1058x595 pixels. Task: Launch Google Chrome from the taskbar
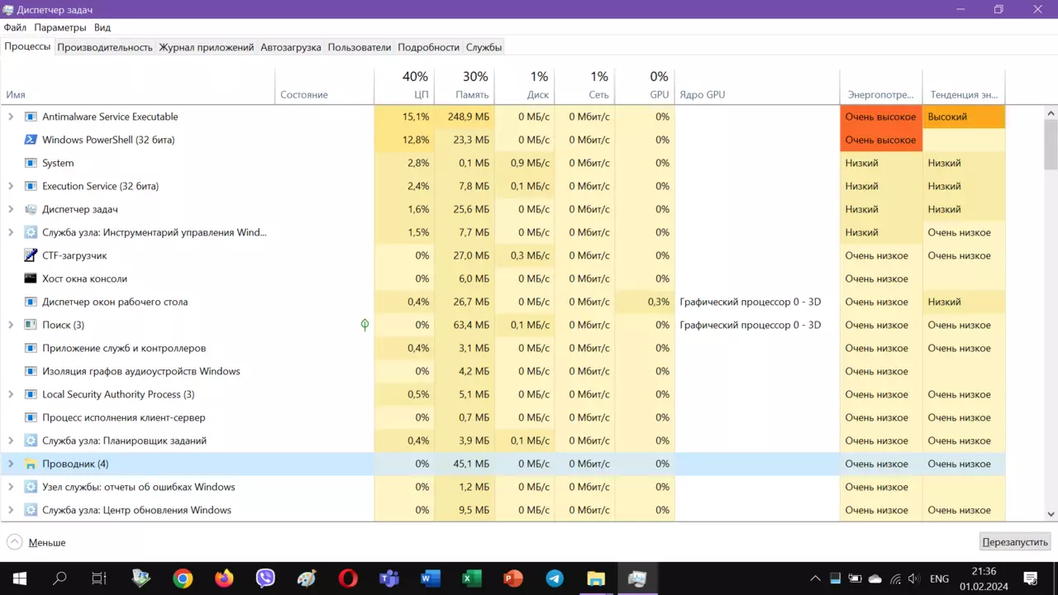click(x=183, y=578)
